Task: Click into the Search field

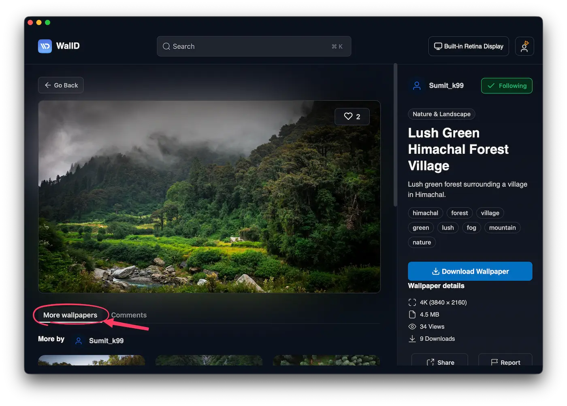Action: coord(254,46)
